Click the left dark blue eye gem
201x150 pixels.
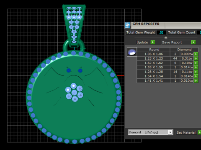[x=69, y=70]
